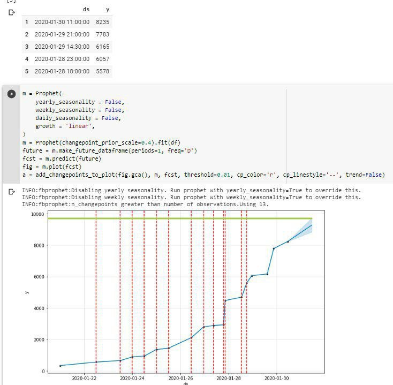Click the 'fig = m.plot(fcst)' line
This screenshot has width=393, height=385.
pos(52,167)
